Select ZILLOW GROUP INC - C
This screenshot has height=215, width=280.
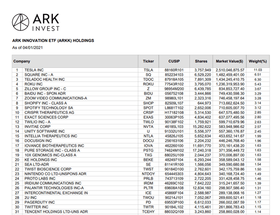45,89
